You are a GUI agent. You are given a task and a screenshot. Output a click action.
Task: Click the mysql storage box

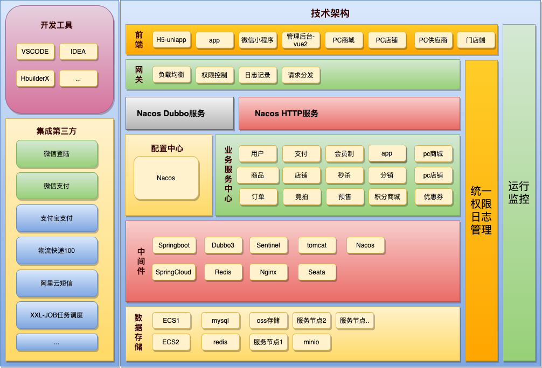point(220,321)
